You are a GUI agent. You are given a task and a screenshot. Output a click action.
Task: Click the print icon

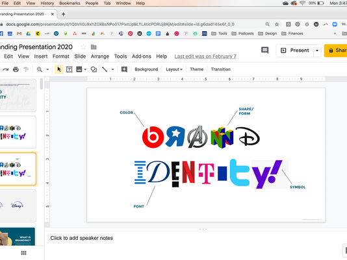tap(16, 69)
